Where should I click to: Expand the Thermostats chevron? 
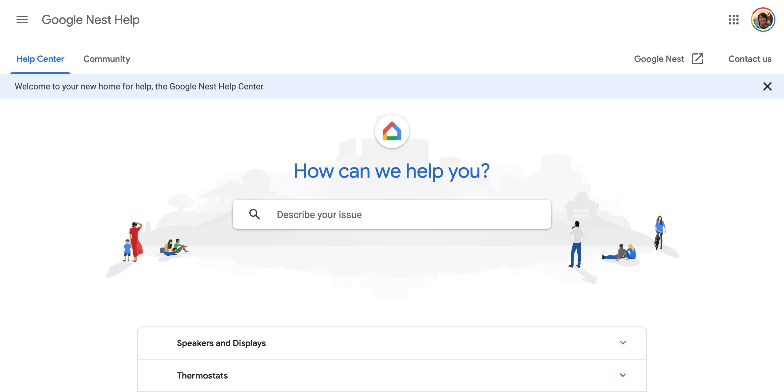[x=623, y=375]
